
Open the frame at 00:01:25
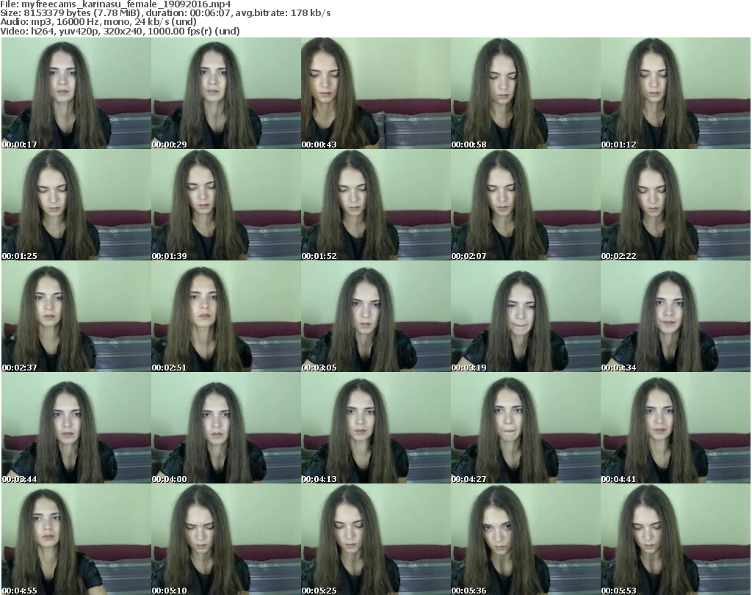pyautogui.click(x=76, y=205)
